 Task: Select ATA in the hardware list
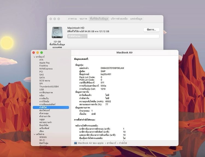pyautogui.click(x=41, y=60)
